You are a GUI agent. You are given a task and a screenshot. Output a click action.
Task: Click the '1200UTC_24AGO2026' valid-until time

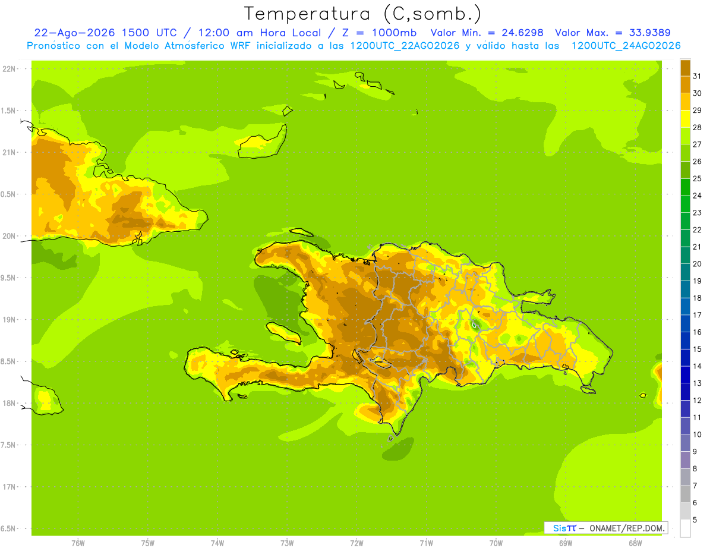pyautogui.click(x=626, y=46)
